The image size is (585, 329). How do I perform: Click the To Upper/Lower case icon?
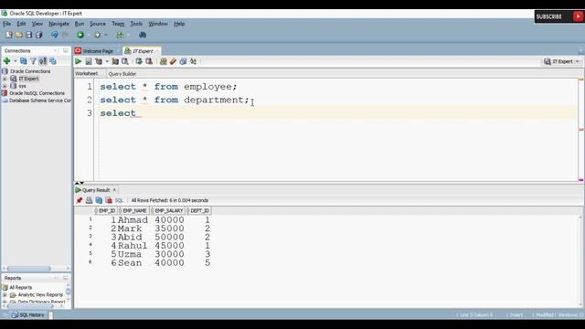click(x=193, y=61)
